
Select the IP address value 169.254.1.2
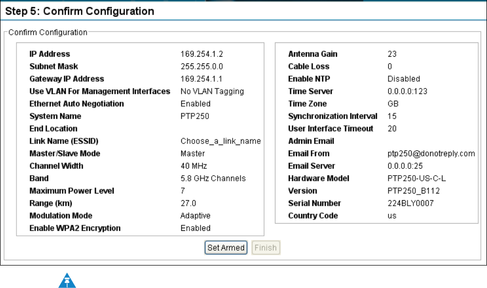(x=202, y=54)
